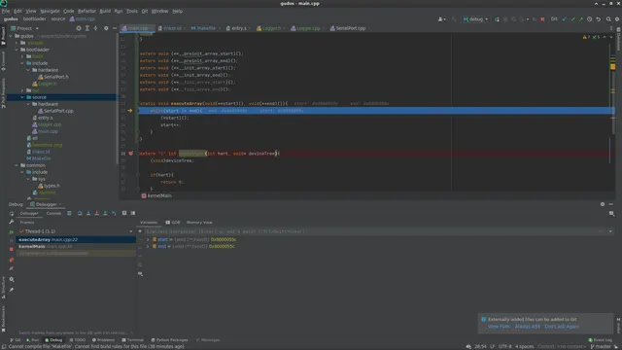Click Expand All icon in Project panel
The width and height of the screenshot is (622, 350).
coord(86,28)
